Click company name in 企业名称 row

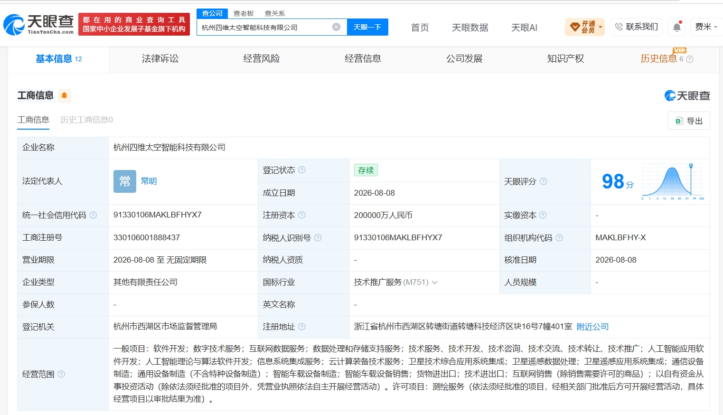coord(169,148)
